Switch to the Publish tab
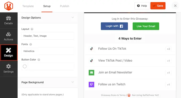Viewport: 181px width, 98px height. point(64,6)
